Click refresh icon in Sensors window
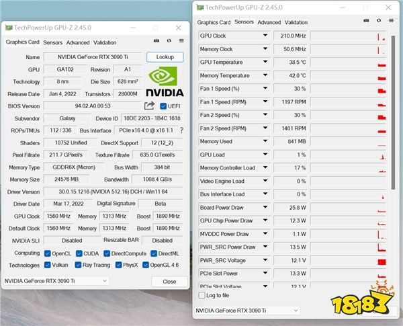The width and height of the screenshot is (403, 326). pos(379,20)
